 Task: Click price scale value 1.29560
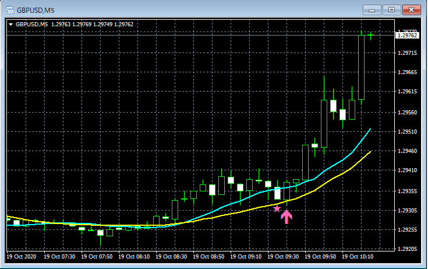tap(407, 113)
